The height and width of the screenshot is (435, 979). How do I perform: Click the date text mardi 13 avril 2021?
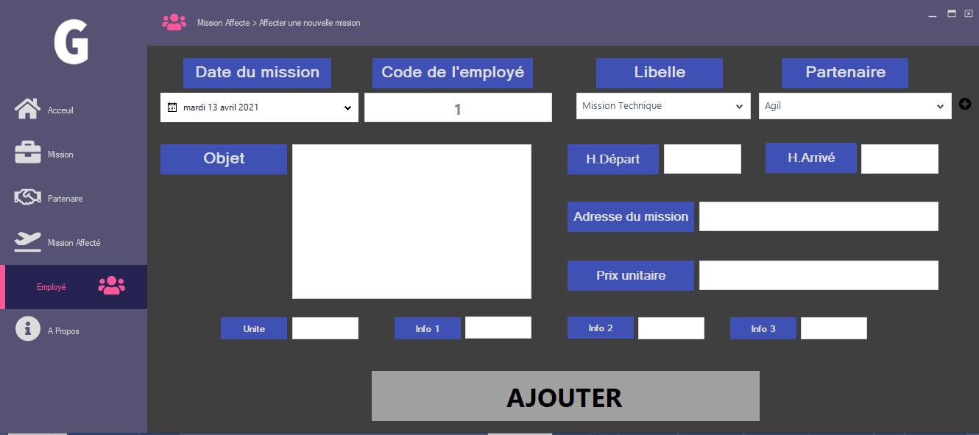point(221,107)
